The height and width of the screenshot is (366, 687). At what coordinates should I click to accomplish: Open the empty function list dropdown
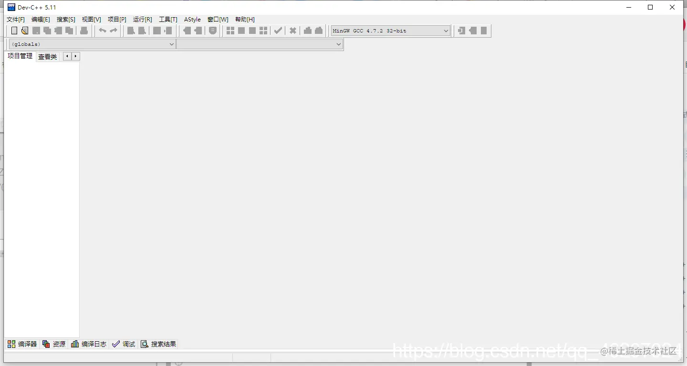[260, 44]
